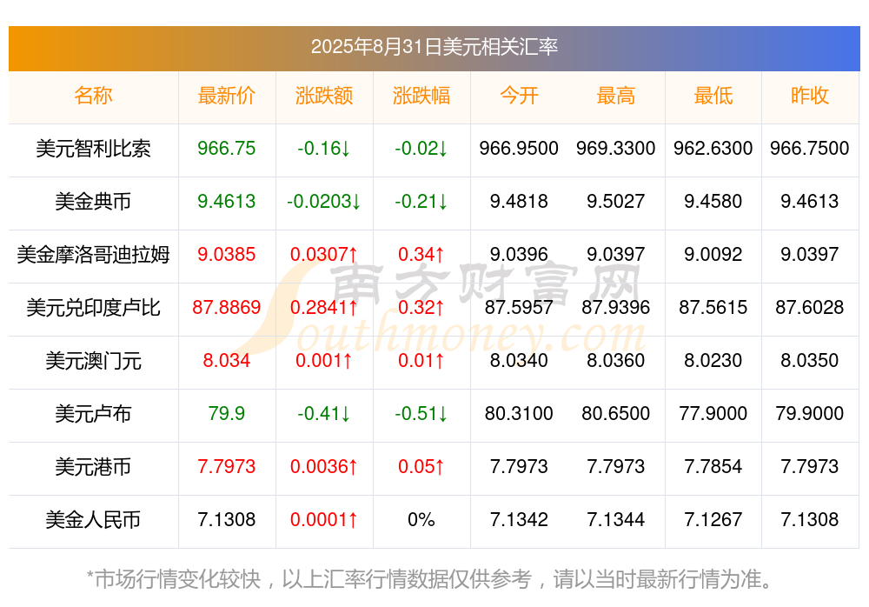Click high value 969.3300
This screenshot has width=869, height=607.
(x=616, y=149)
